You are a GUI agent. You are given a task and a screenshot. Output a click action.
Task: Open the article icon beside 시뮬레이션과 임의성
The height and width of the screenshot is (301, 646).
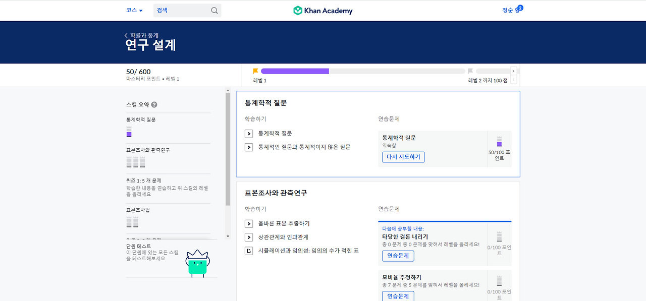pyautogui.click(x=248, y=250)
